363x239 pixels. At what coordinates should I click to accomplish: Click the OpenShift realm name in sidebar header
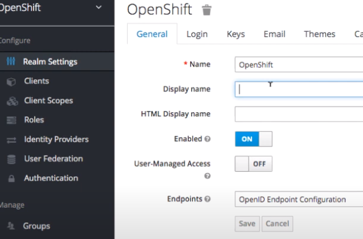pyautogui.click(x=20, y=8)
